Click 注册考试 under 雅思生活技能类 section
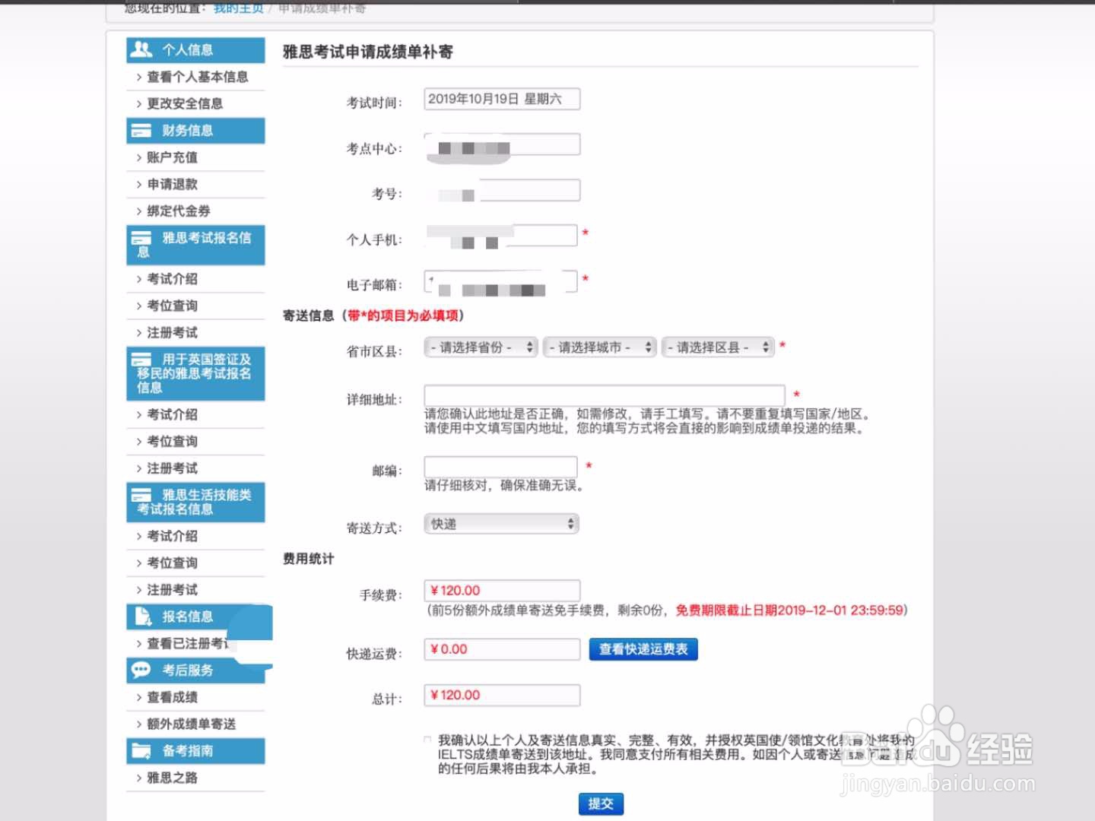Viewport: 1095px width, 821px height. [x=172, y=589]
